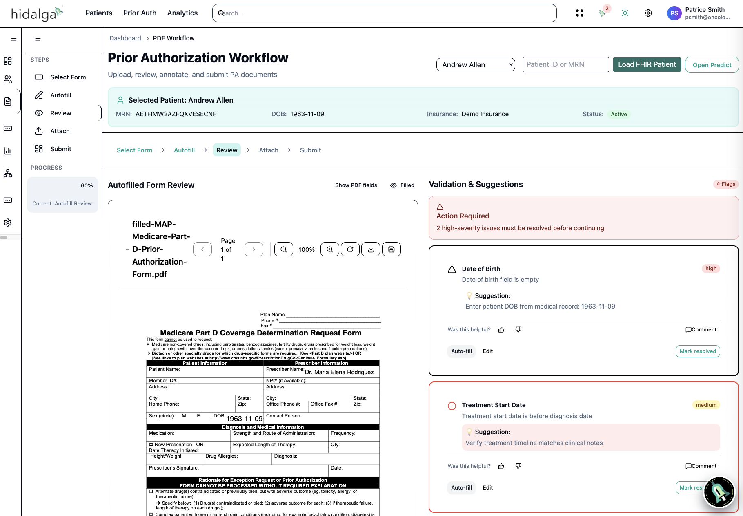Open the apps grid menu
Viewport: 743px width, 516px height.
(x=579, y=13)
